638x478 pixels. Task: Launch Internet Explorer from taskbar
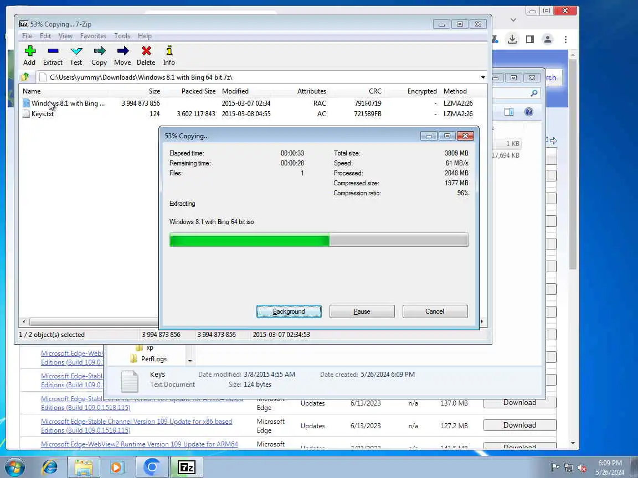click(x=50, y=467)
